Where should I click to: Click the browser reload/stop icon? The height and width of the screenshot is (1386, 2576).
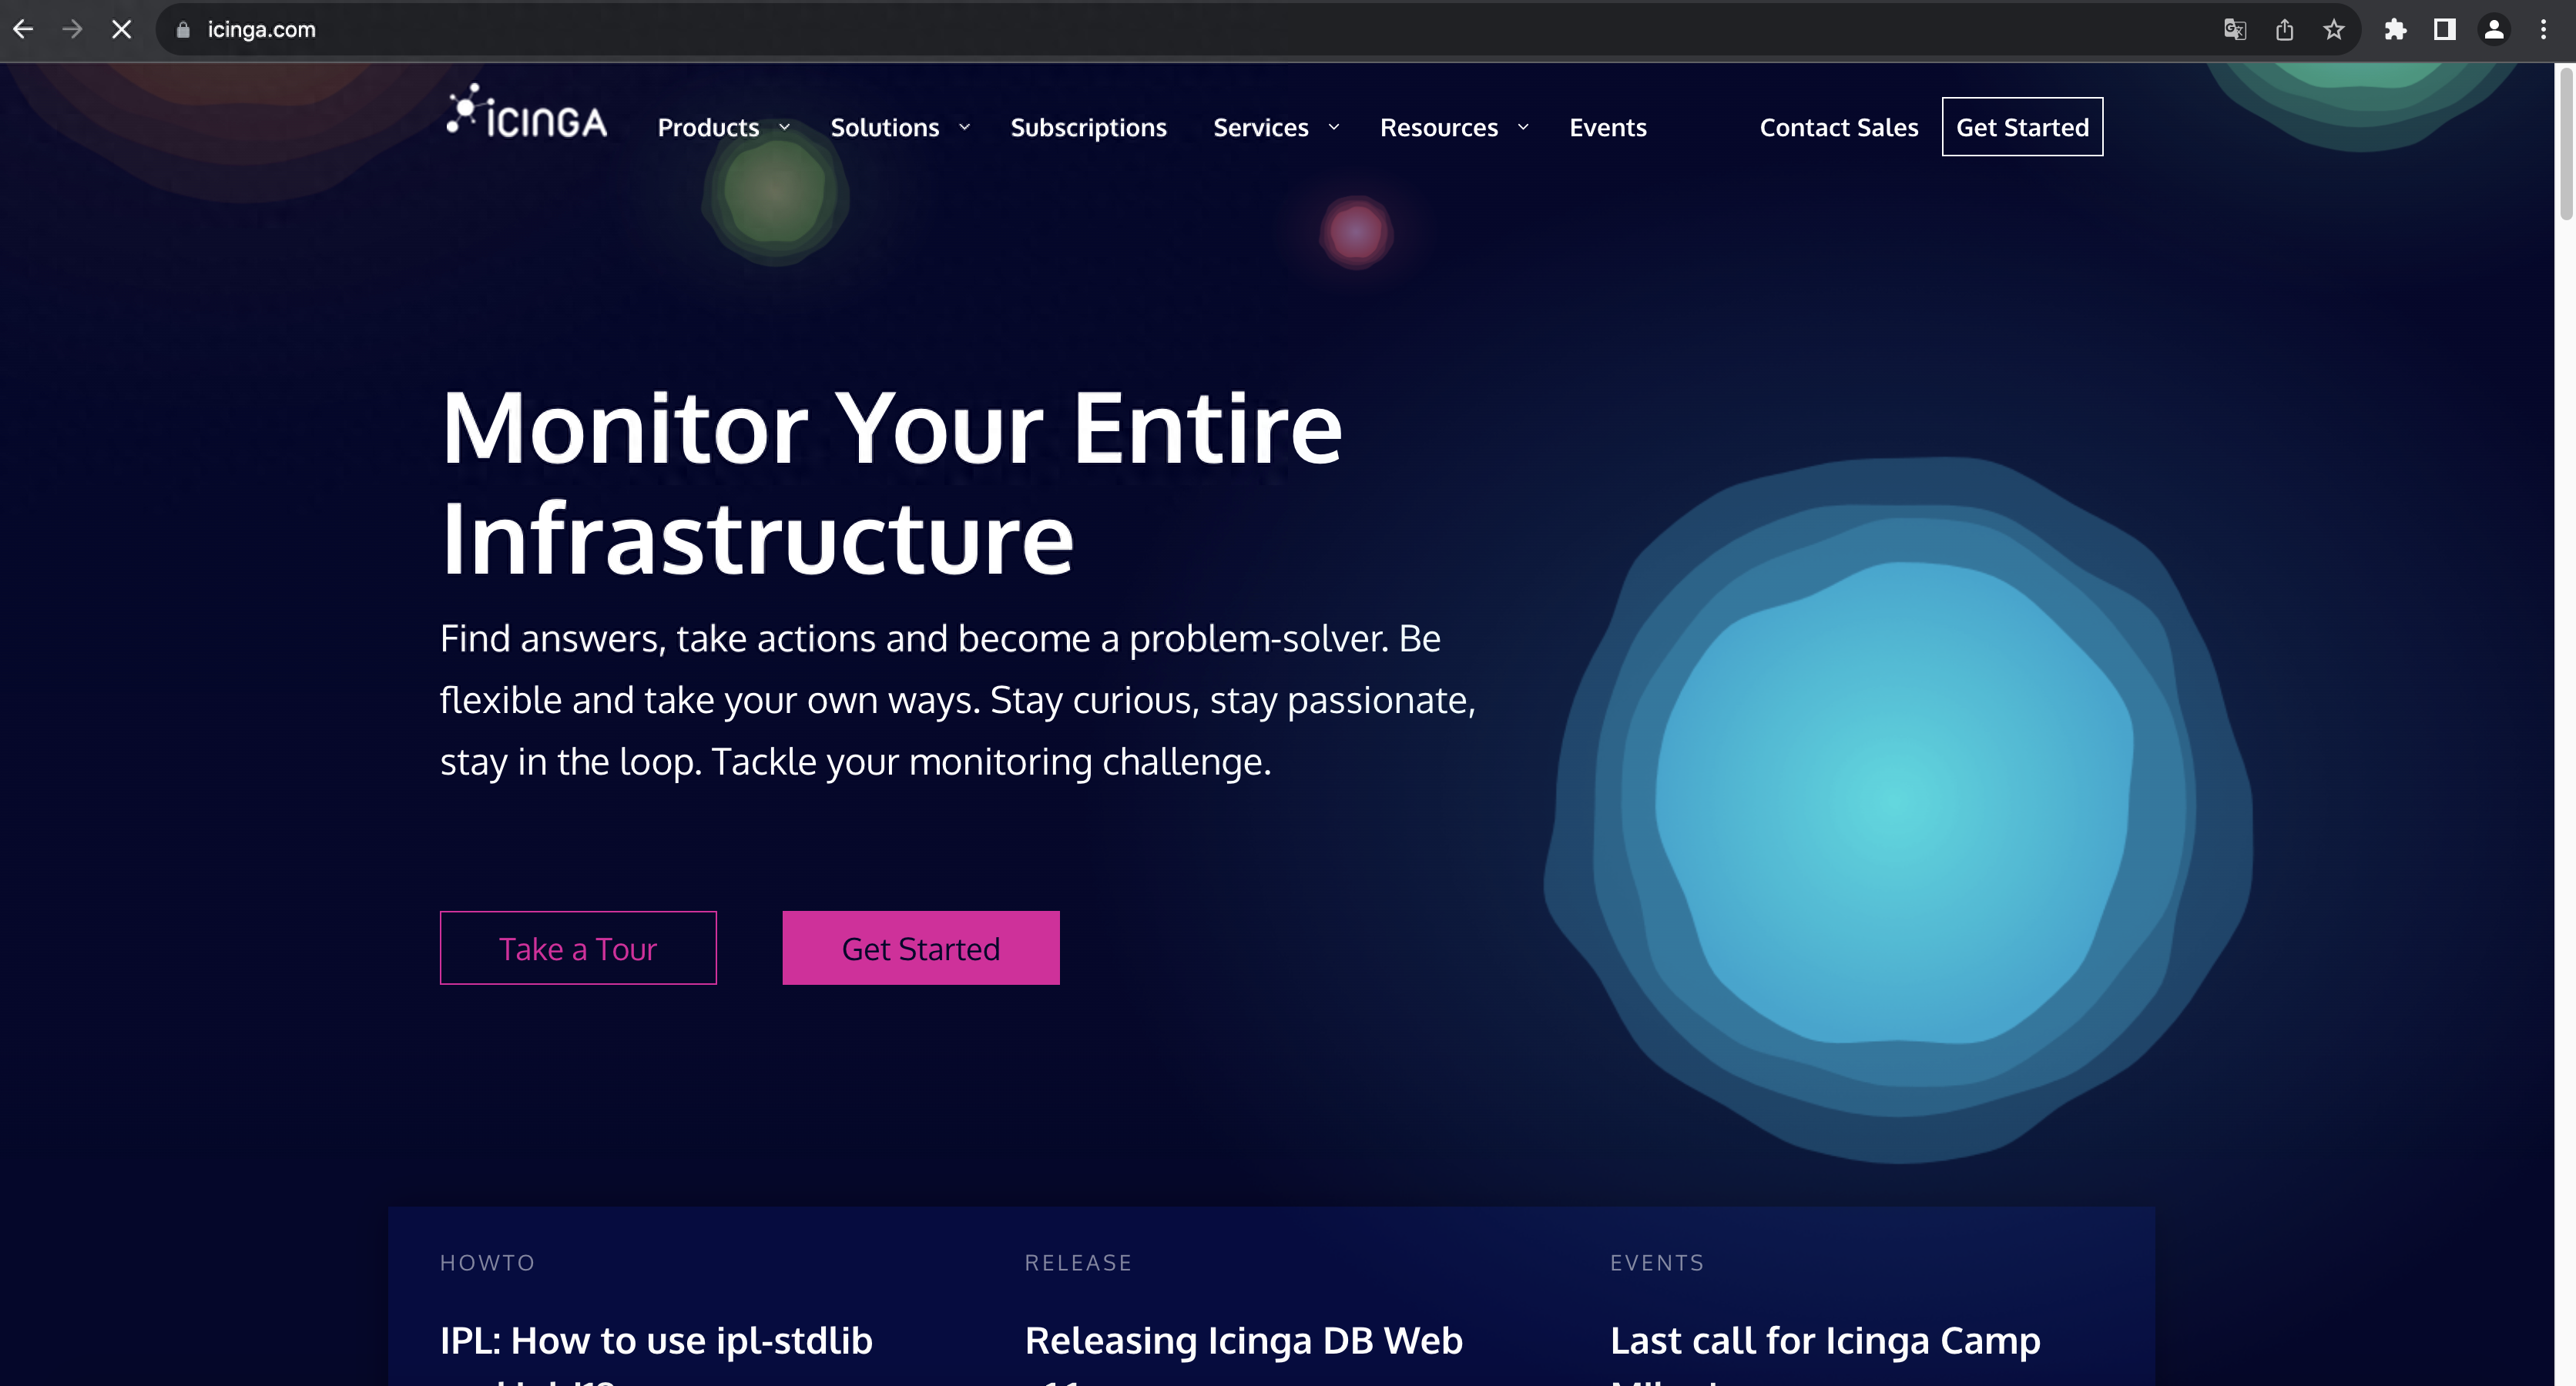point(119,29)
